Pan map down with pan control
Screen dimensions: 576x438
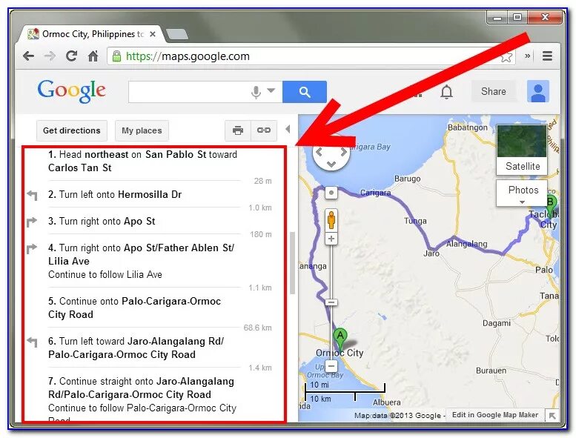[x=331, y=164]
